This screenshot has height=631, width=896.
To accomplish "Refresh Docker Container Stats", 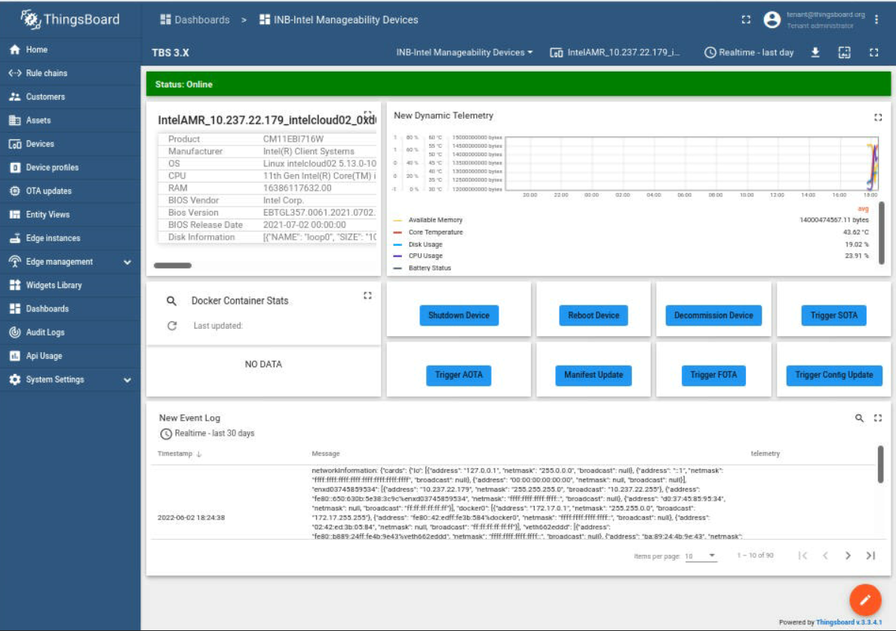I will [172, 326].
